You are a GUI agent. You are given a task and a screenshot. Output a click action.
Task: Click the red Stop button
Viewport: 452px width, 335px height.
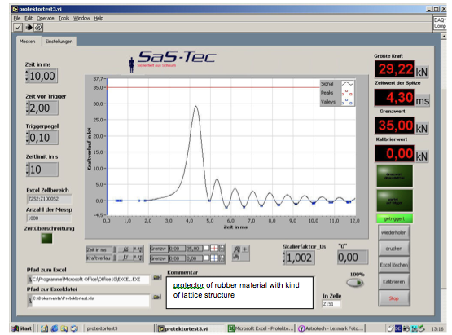tap(393, 298)
